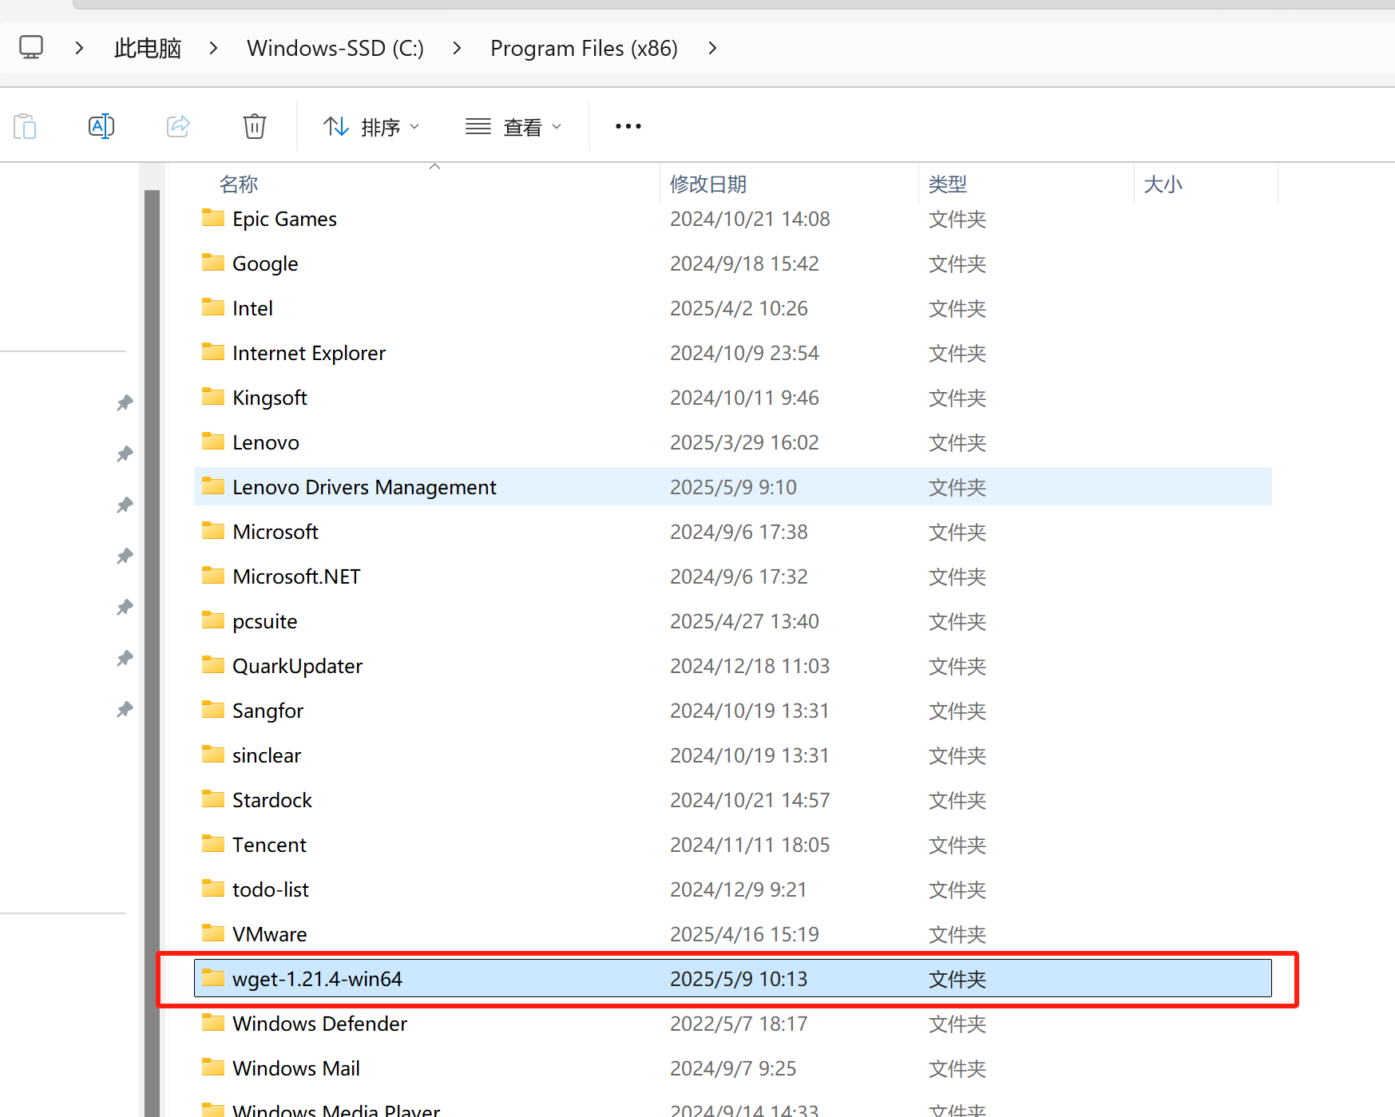
Task: Select the Internet Explorer folder icon
Action: pyautogui.click(x=213, y=352)
